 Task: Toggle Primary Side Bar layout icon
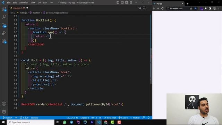tap(118, 2)
